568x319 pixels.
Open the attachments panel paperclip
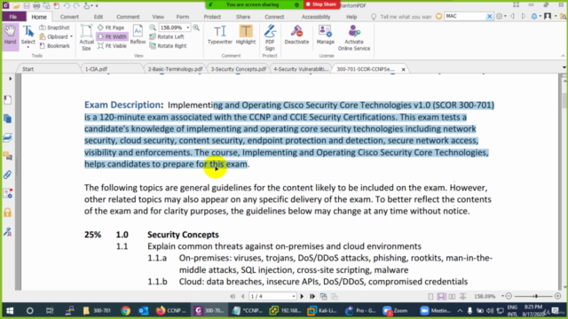[x=8, y=175]
